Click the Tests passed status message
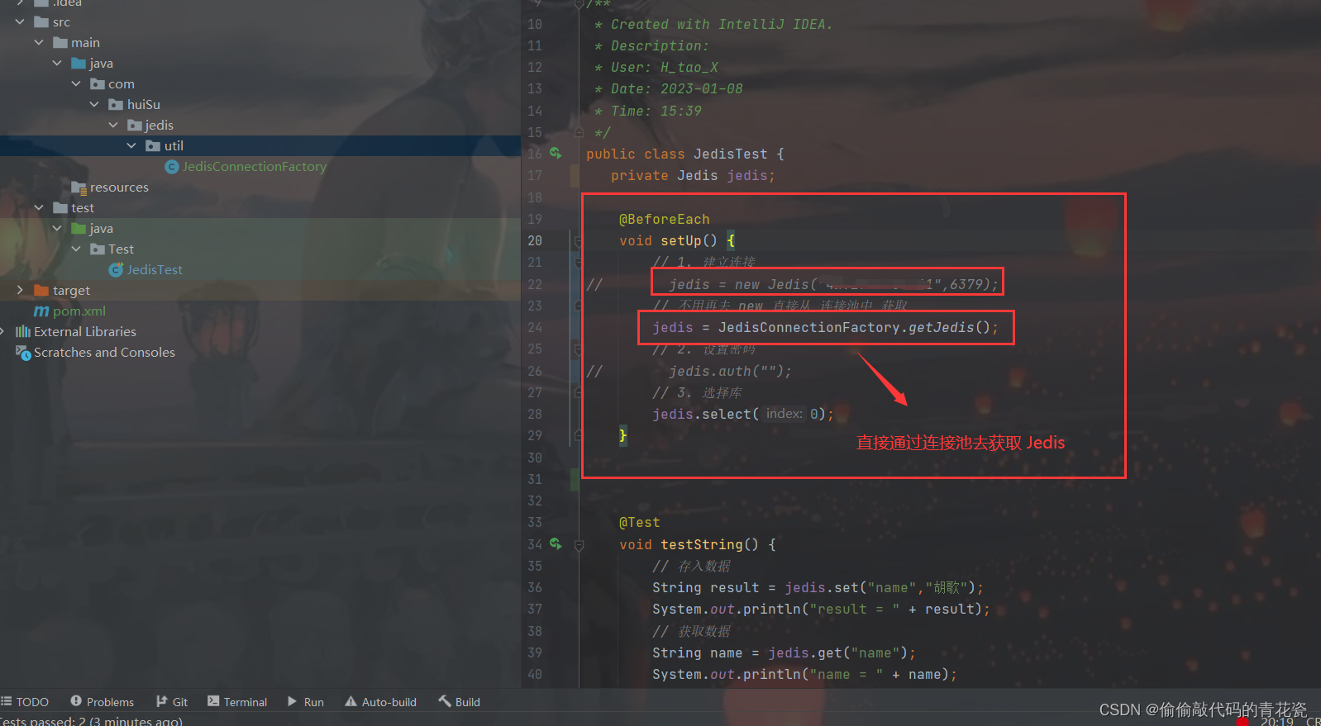The width and height of the screenshot is (1321, 726). coord(91,721)
